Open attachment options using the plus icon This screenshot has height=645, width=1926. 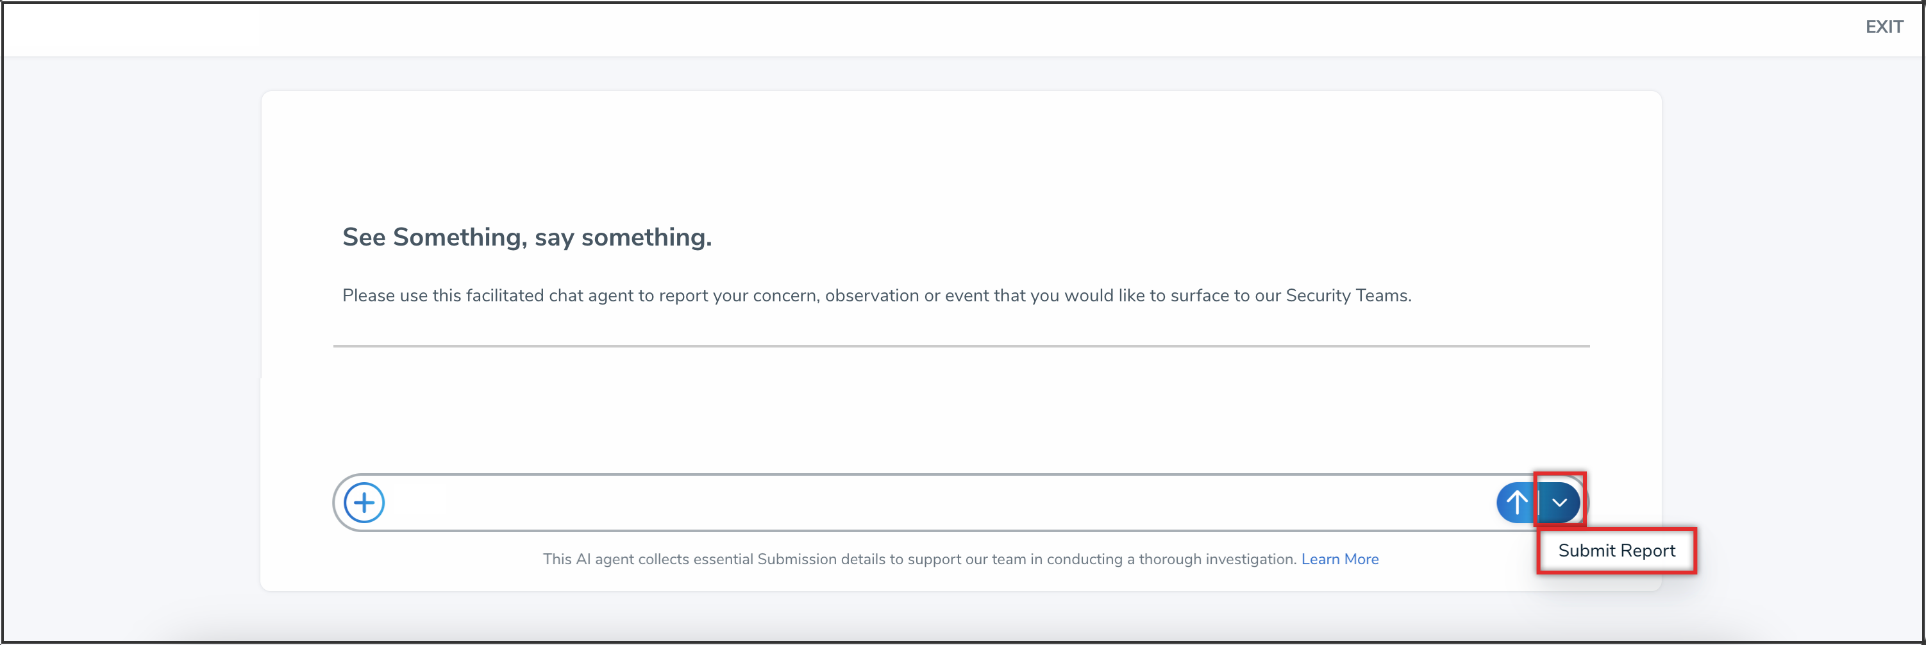[364, 503]
